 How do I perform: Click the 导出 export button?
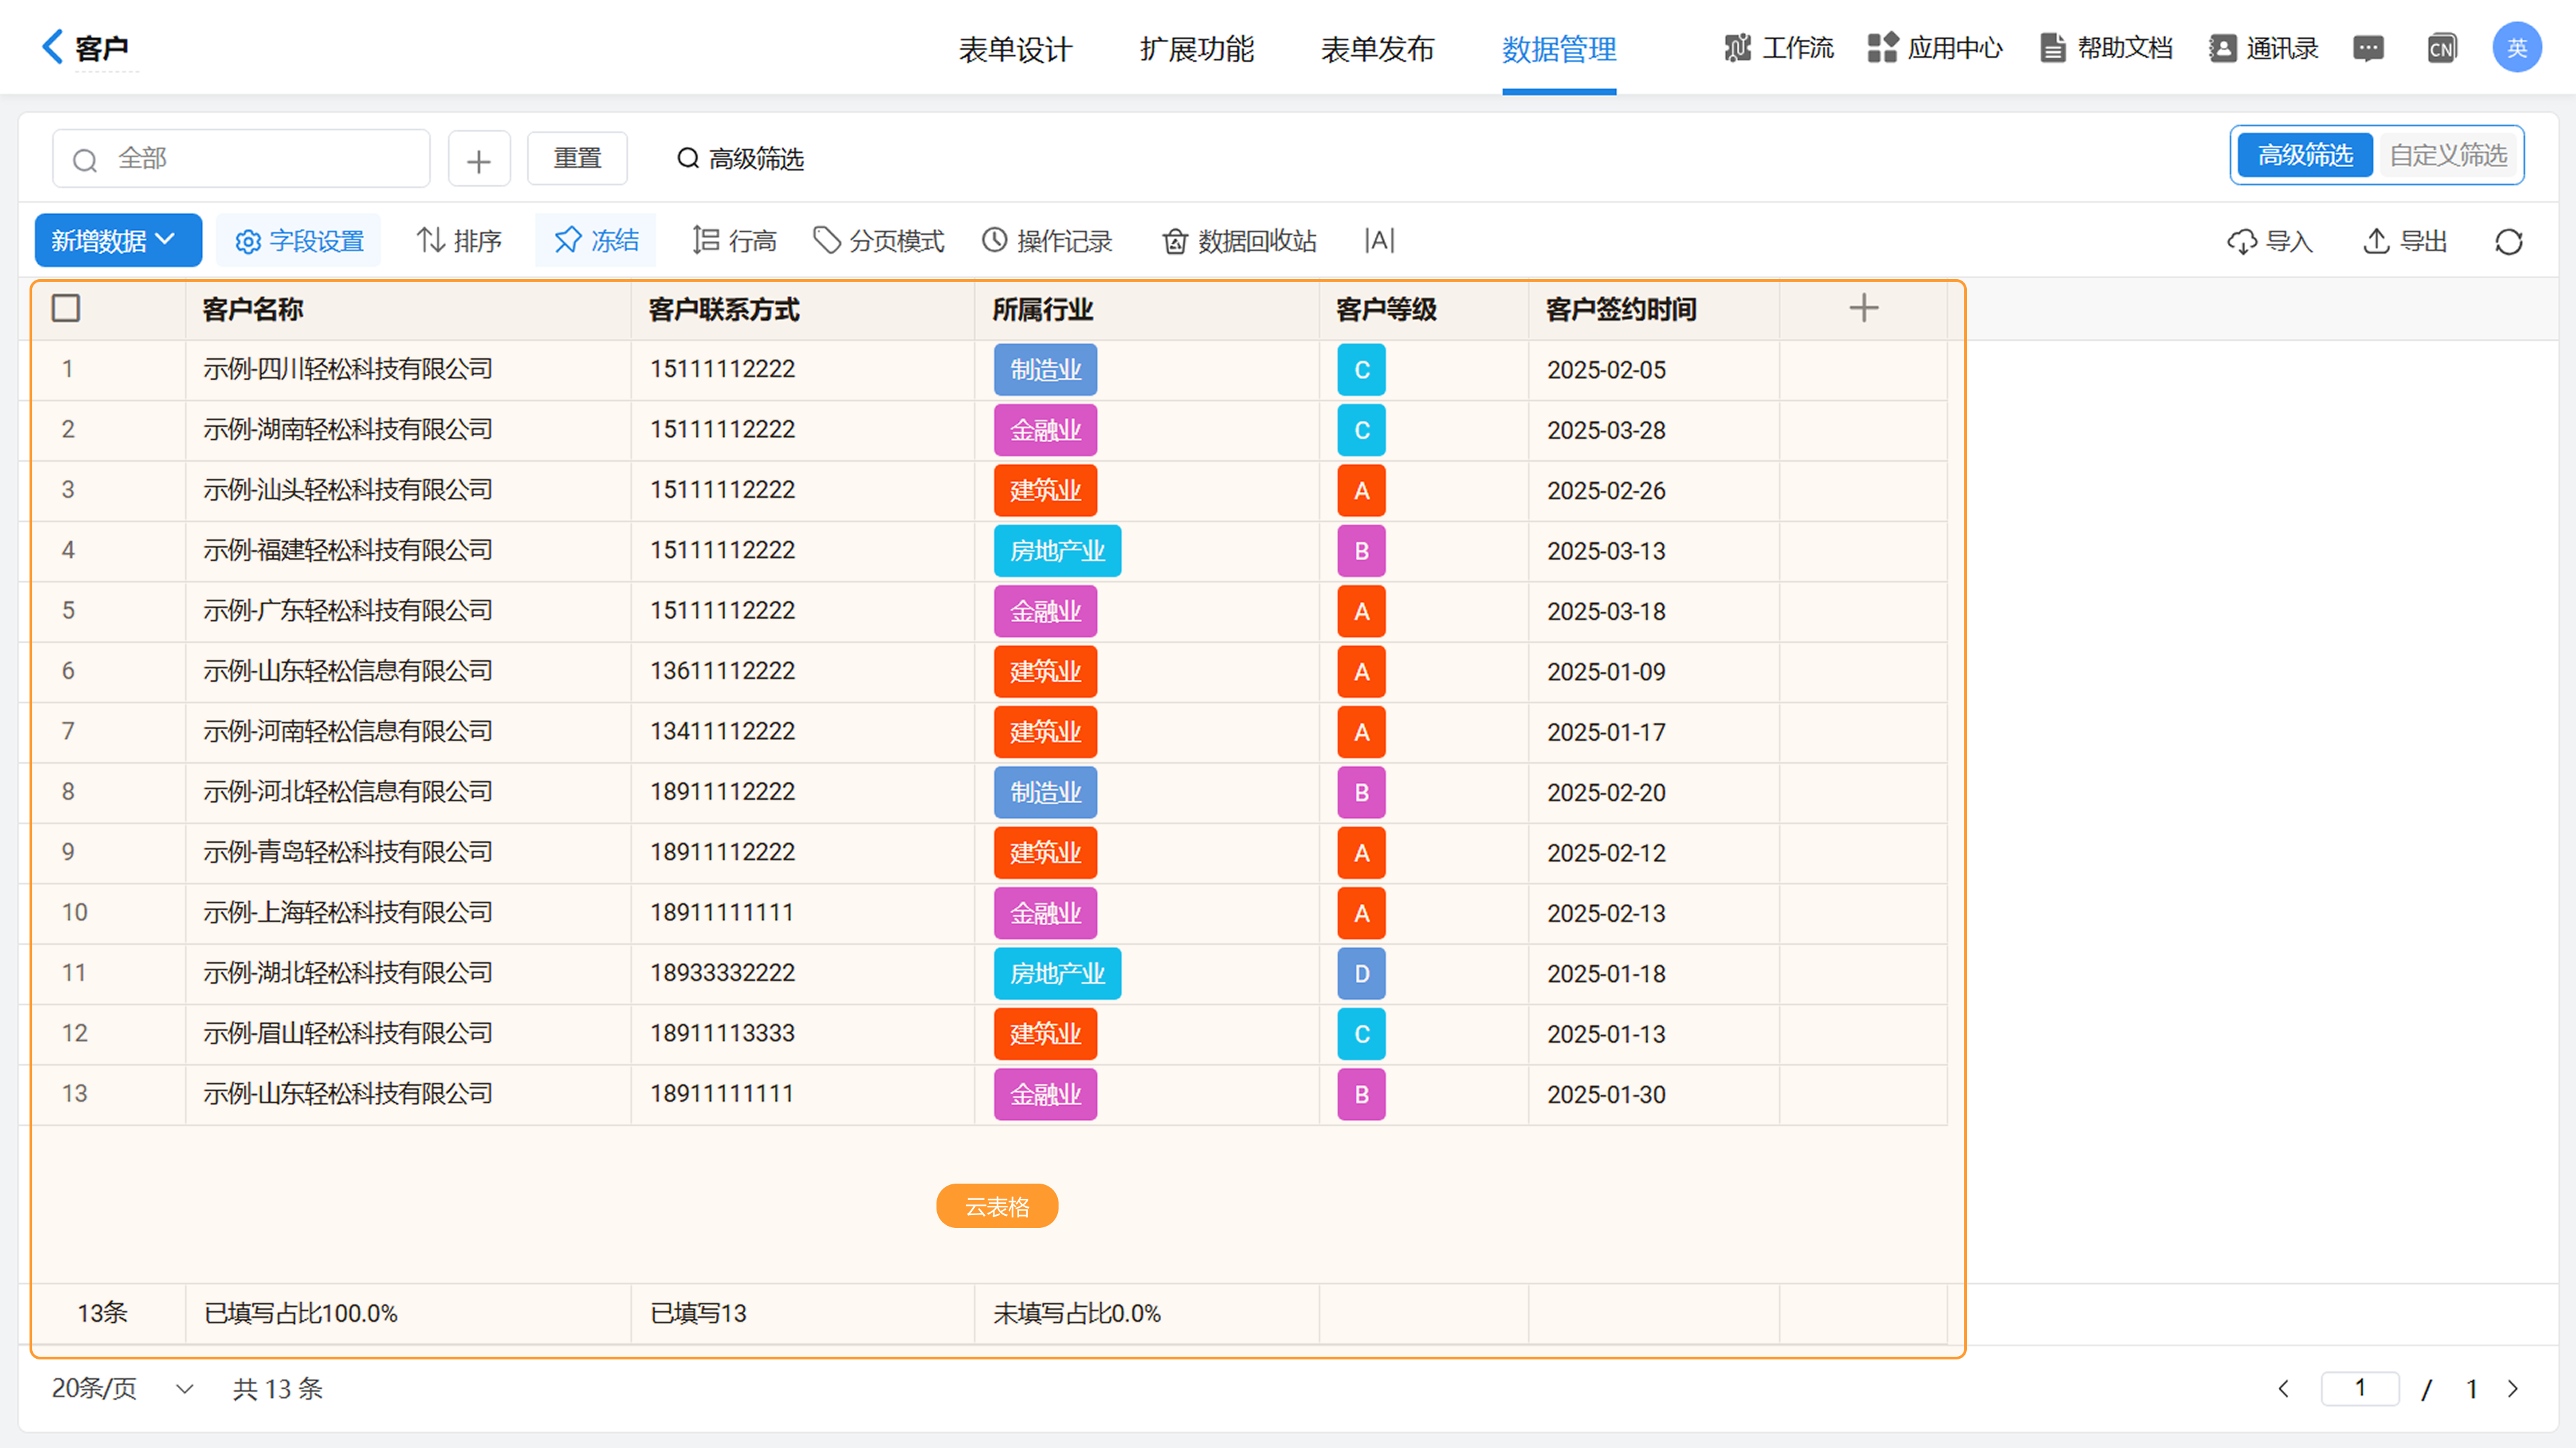pos(2405,241)
